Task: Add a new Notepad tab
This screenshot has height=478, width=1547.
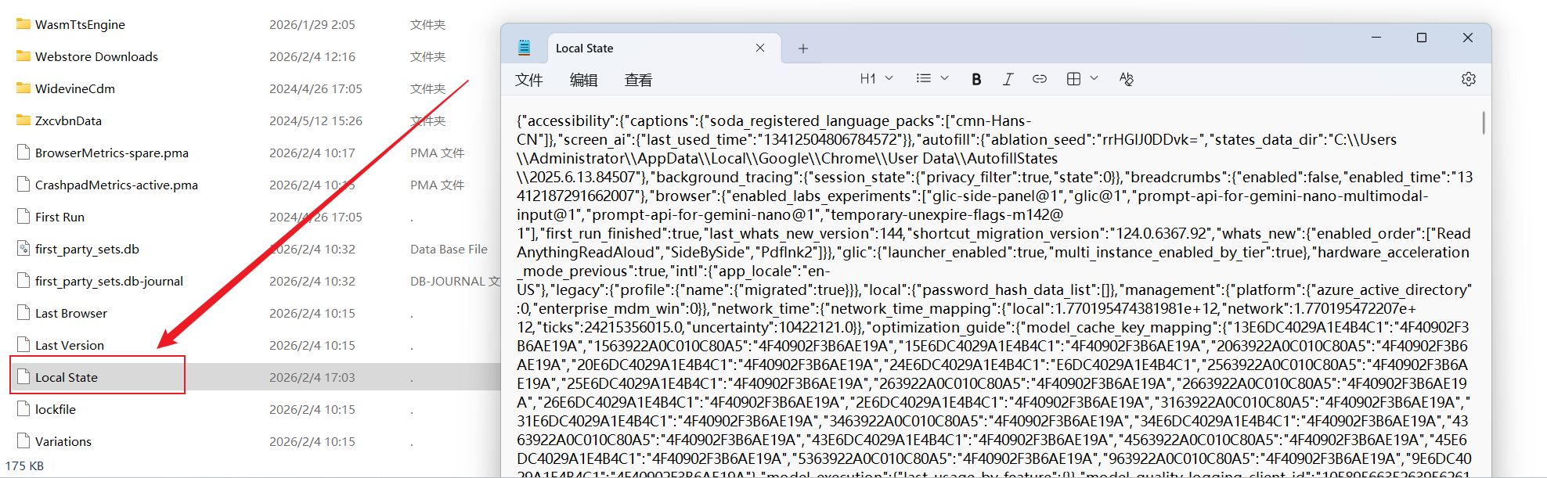Action: point(802,49)
